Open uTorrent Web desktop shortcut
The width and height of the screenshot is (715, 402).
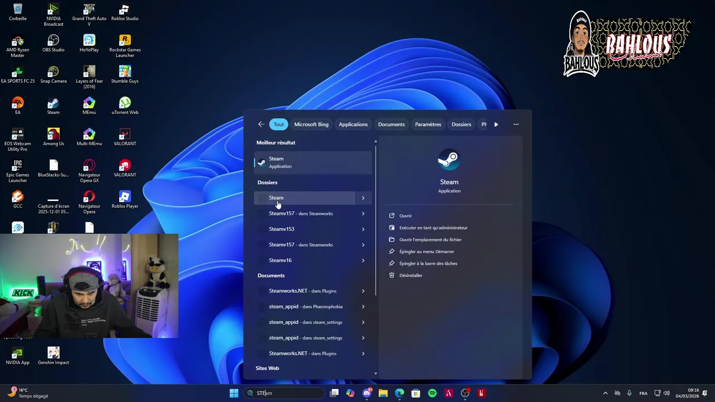[x=125, y=106]
